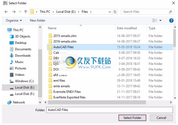Select Local Disk (F:) in the sidebar
This screenshot has height=125, width=178.
click(22, 94)
